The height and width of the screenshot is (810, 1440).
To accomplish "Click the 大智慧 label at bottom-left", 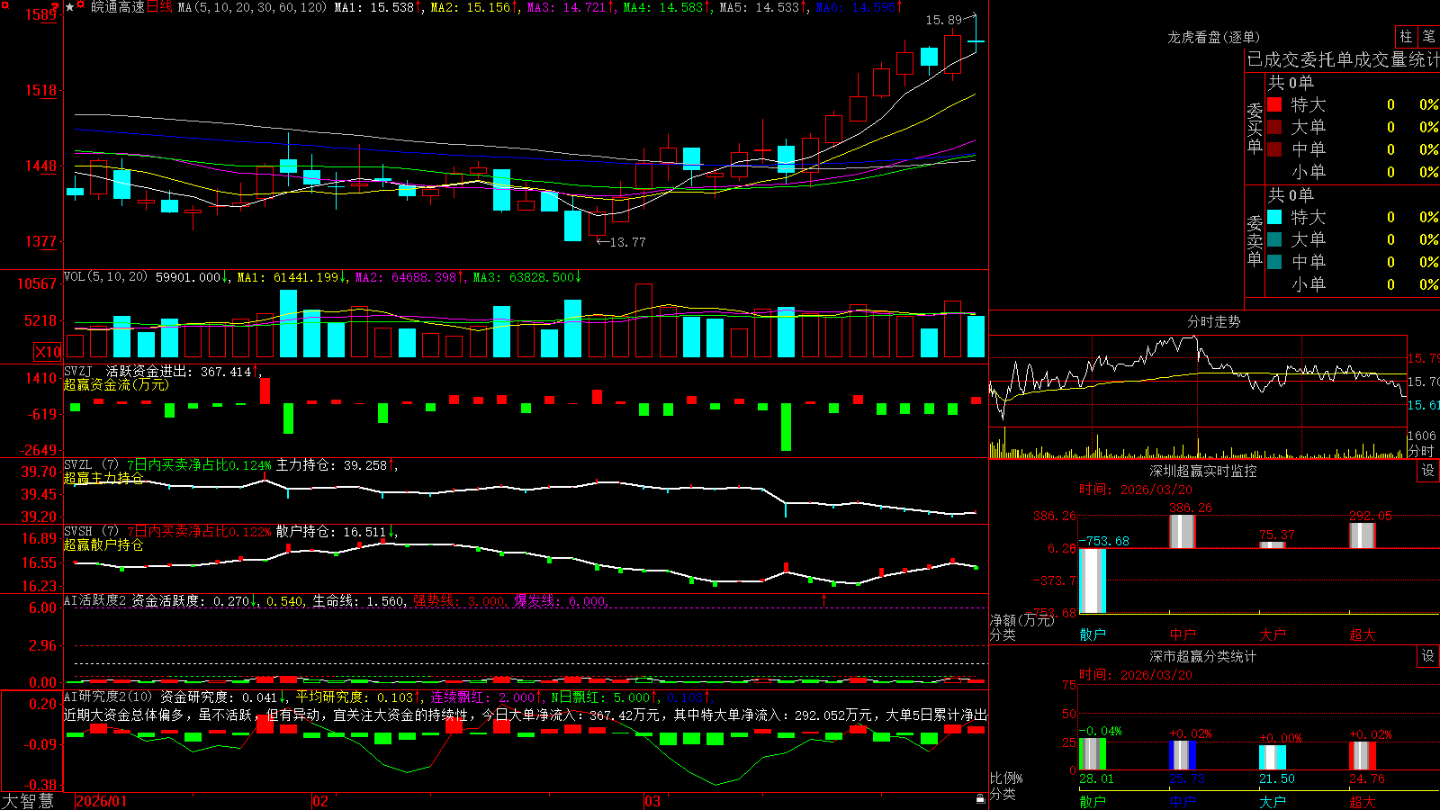I will point(28,801).
